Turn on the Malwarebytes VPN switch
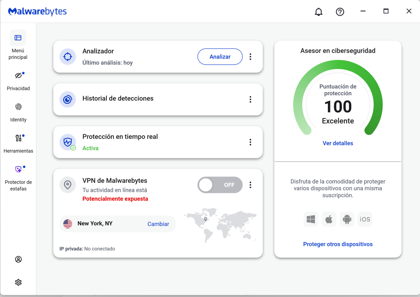The image size is (420, 297). (220, 185)
